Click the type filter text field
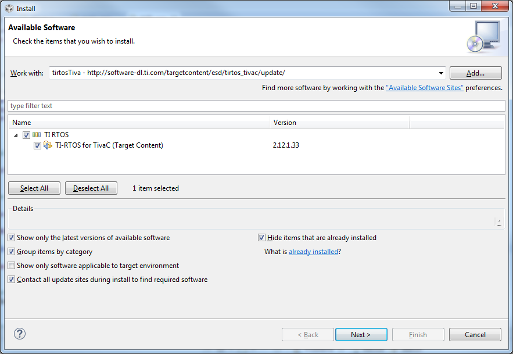 [x=256, y=106]
